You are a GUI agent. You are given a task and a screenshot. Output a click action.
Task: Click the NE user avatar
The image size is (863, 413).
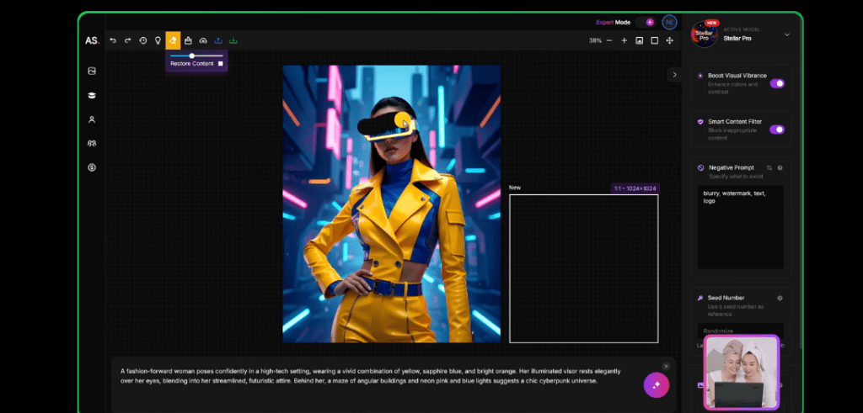[x=669, y=23]
